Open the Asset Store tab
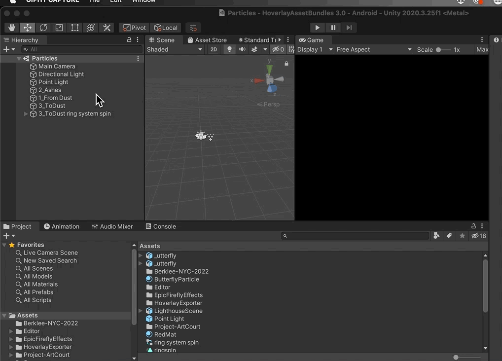 click(x=207, y=40)
